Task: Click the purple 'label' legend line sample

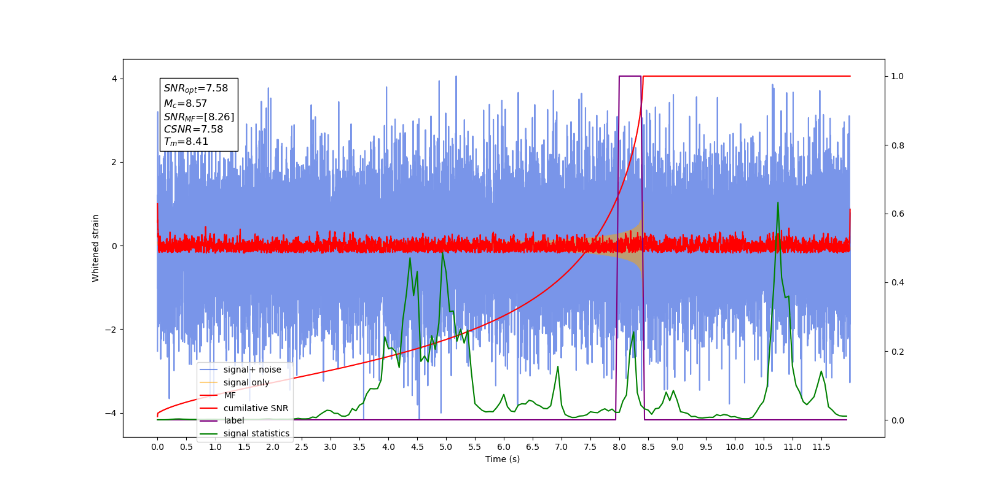Action: (x=209, y=420)
